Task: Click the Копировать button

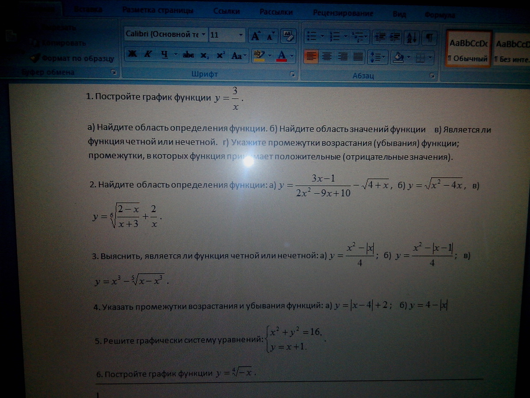Action: point(63,43)
